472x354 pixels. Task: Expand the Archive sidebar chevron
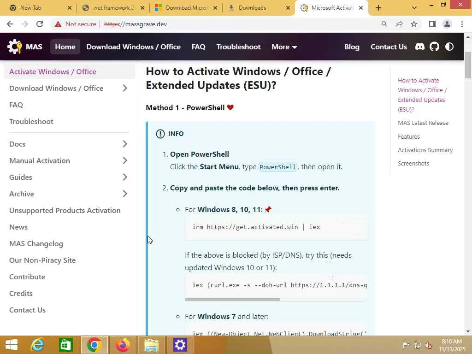[125, 194]
